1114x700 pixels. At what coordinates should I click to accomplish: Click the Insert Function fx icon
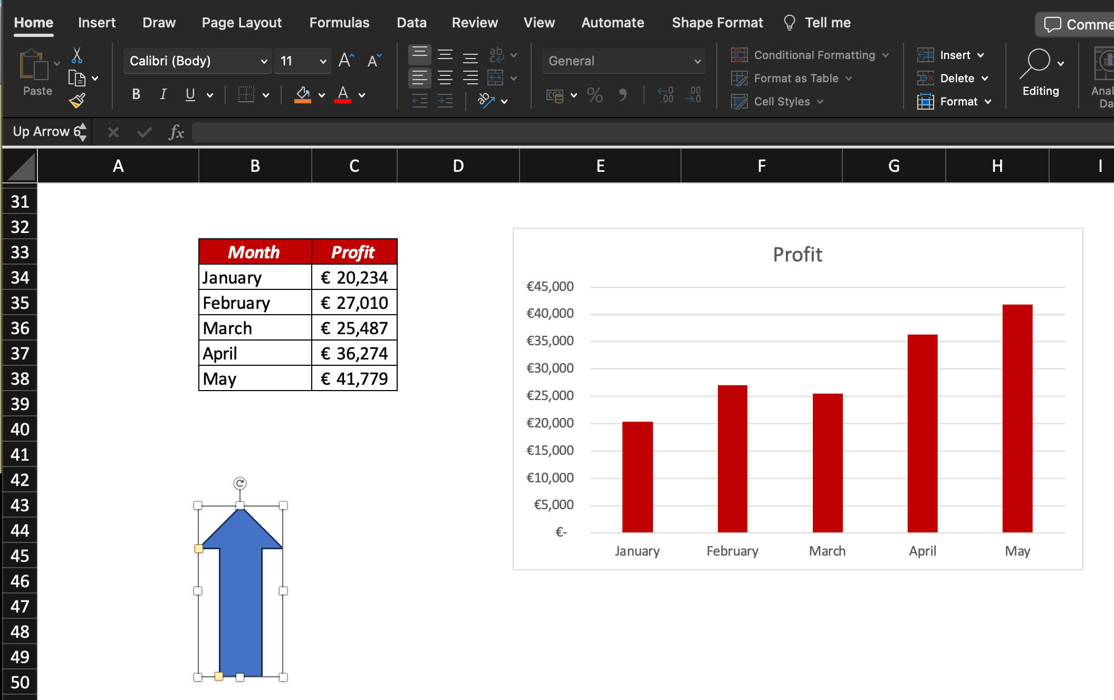click(176, 132)
